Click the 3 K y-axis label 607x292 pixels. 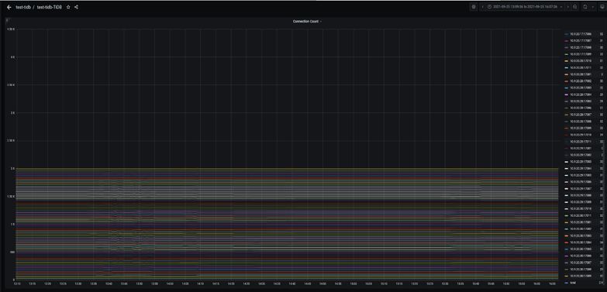click(x=12, y=113)
